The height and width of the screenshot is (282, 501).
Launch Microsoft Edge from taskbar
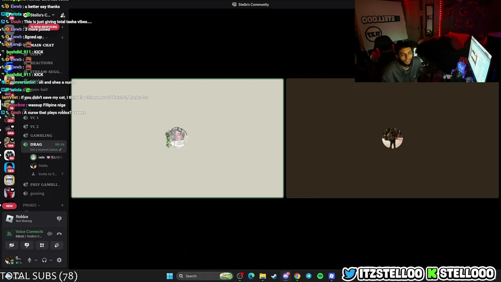(x=251, y=276)
